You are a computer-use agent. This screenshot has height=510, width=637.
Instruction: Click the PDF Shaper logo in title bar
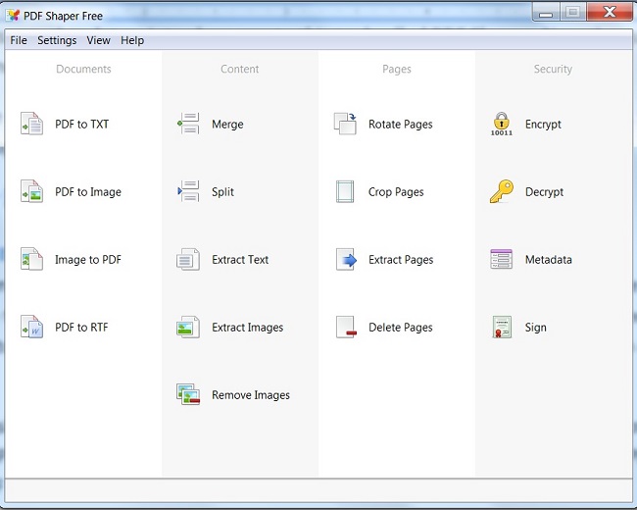pyautogui.click(x=13, y=16)
